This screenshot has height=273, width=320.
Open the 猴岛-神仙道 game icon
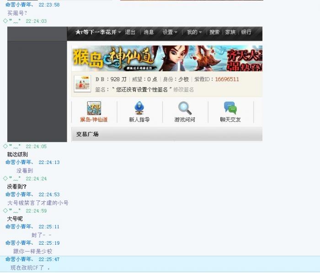coord(94,108)
